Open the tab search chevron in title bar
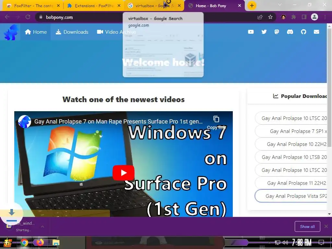332x249 pixels. click(x=280, y=5)
